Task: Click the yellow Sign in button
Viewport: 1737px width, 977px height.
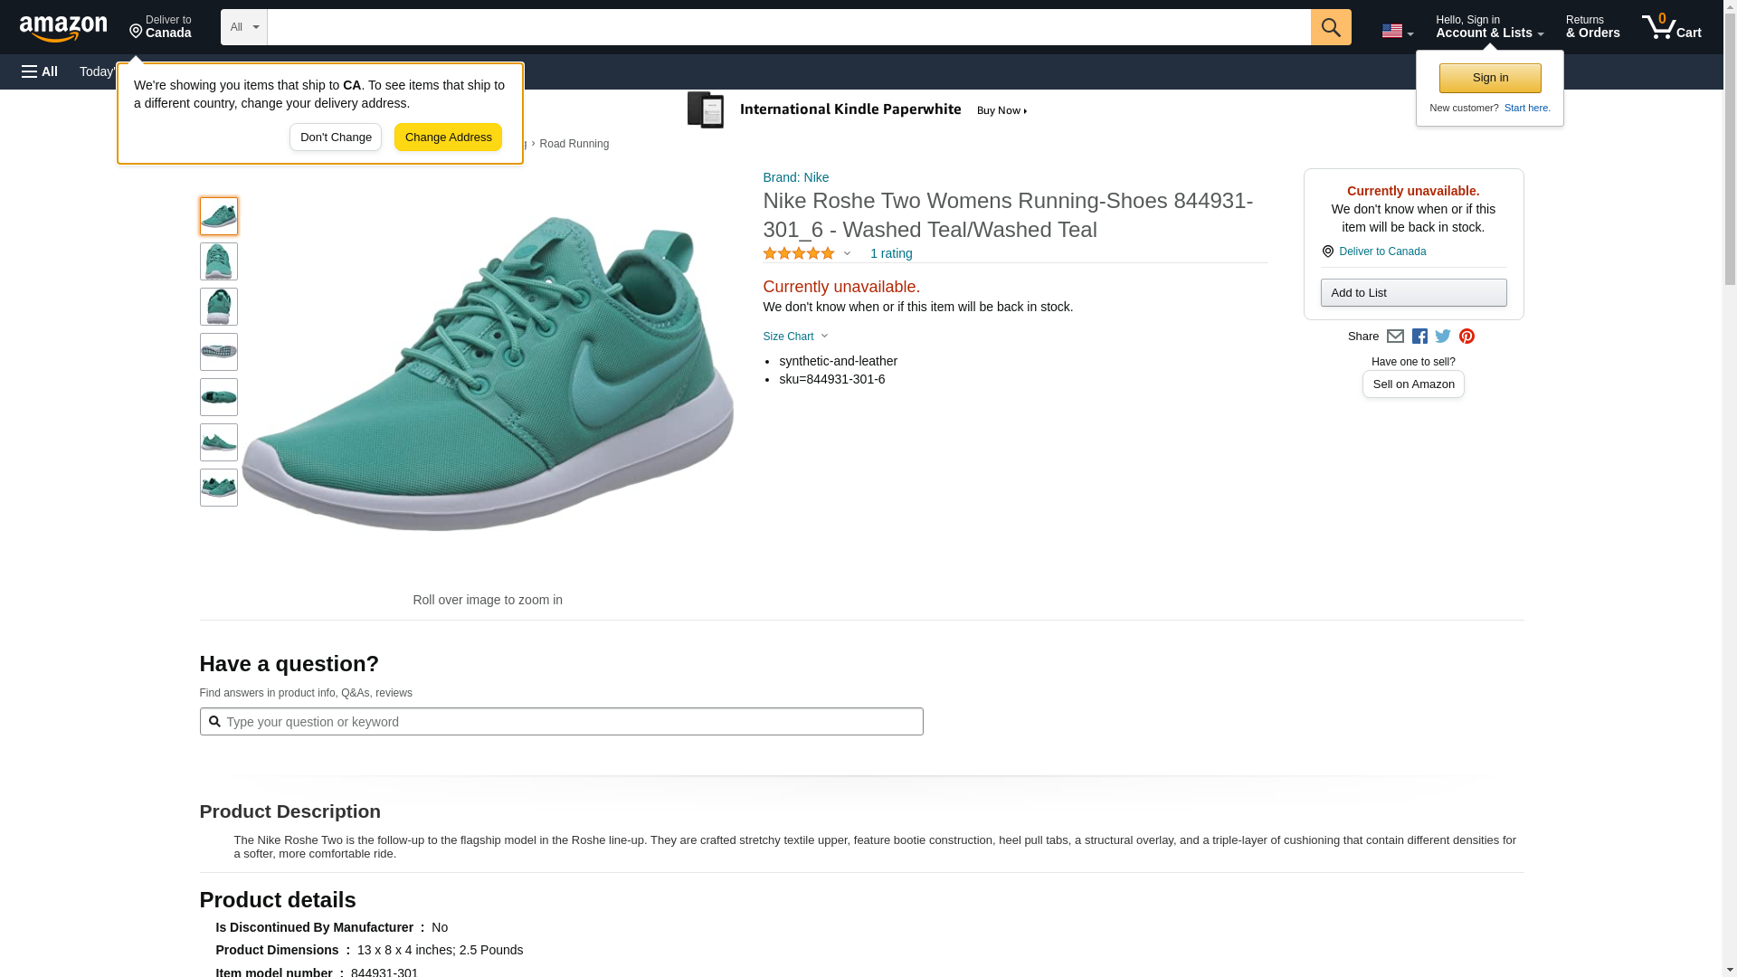Action: (1490, 78)
